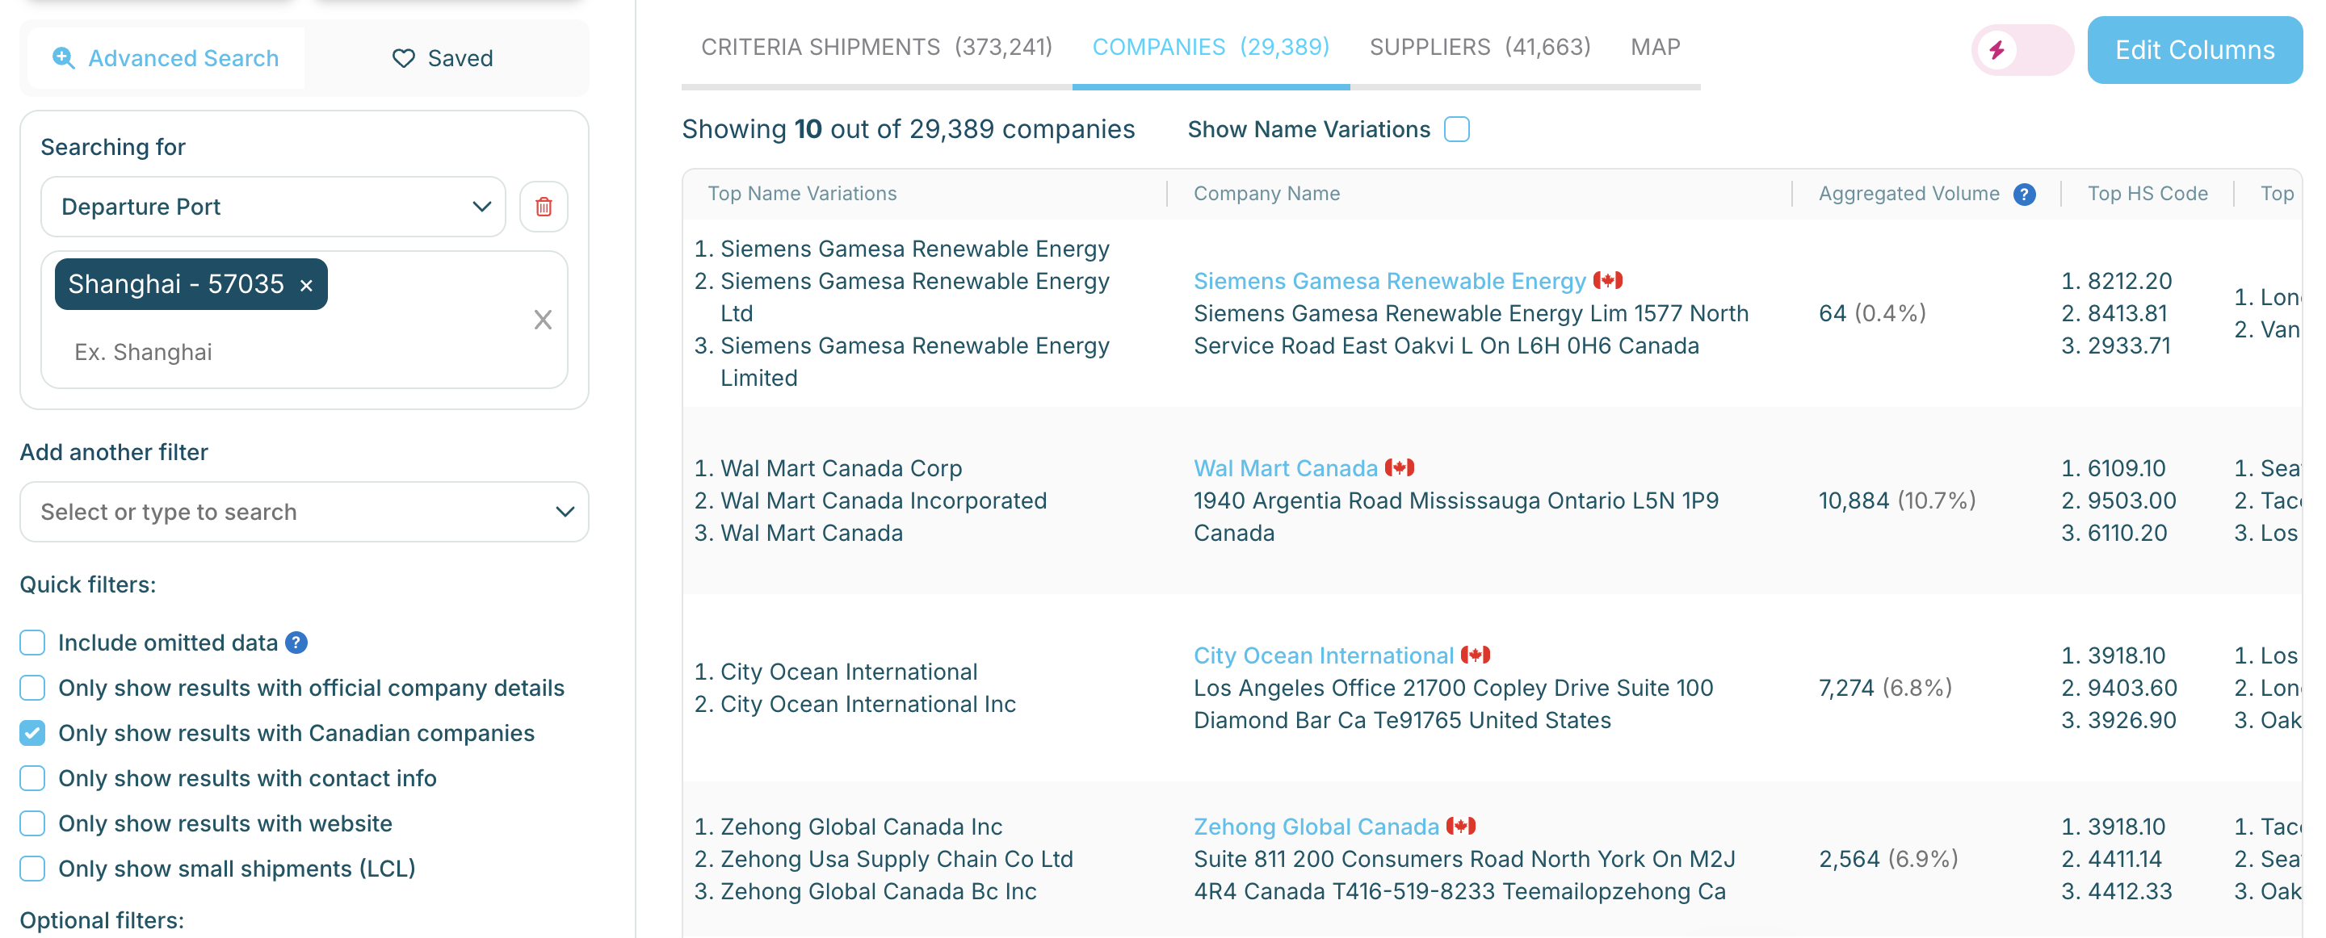The image size is (2326, 938).
Task: Click Canada flag next to Siemens Gamesa
Action: pyautogui.click(x=1607, y=281)
